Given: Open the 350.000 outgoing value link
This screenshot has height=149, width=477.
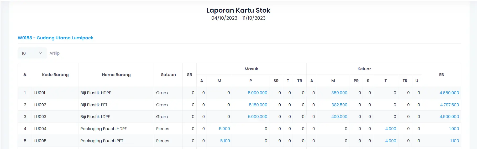Looking at the screenshot, I should point(339,93).
